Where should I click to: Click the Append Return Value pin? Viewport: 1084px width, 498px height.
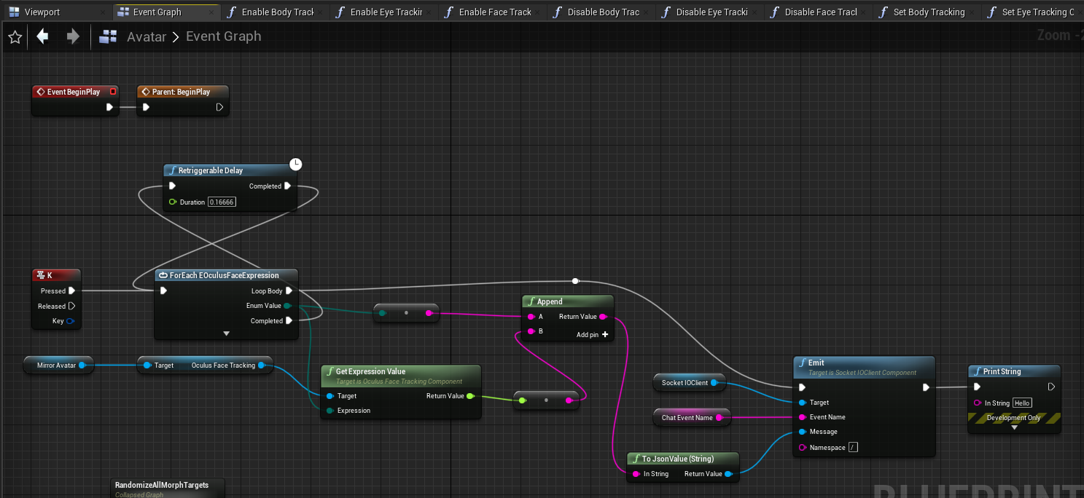pos(602,317)
